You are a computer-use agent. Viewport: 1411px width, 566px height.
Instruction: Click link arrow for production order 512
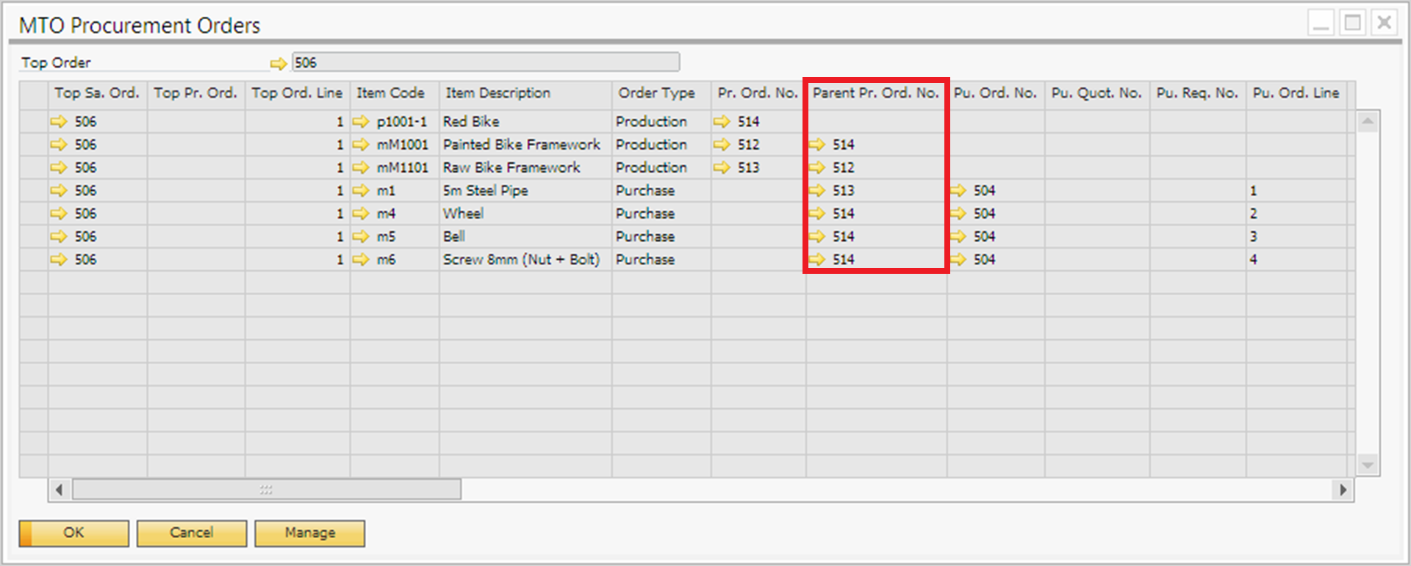722,145
